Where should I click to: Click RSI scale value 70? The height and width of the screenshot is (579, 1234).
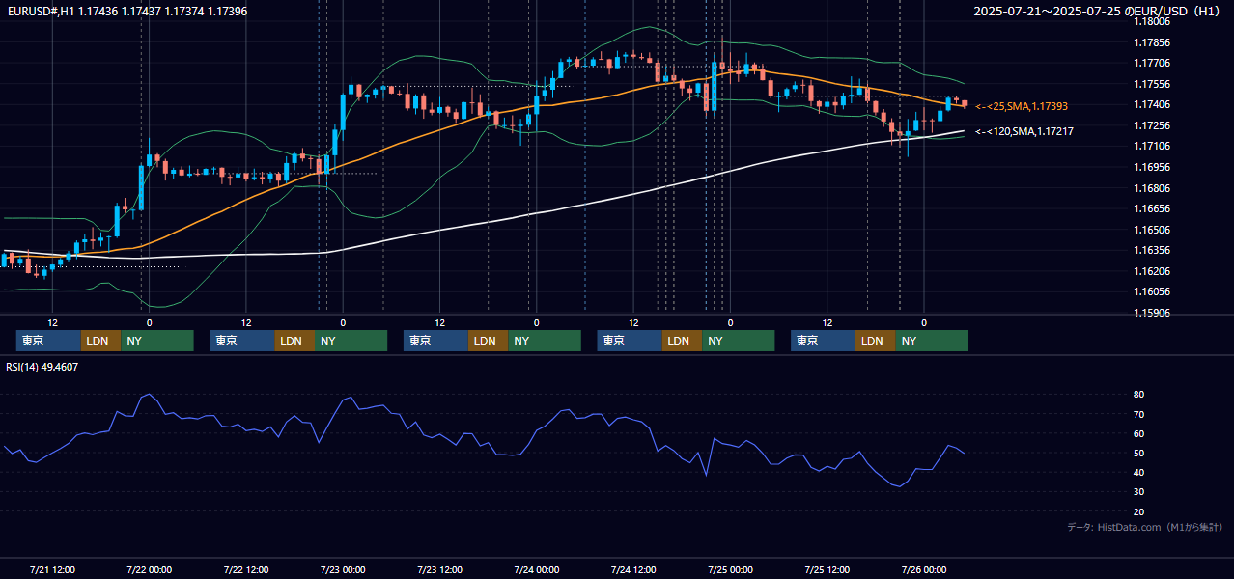click(1139, 414)
